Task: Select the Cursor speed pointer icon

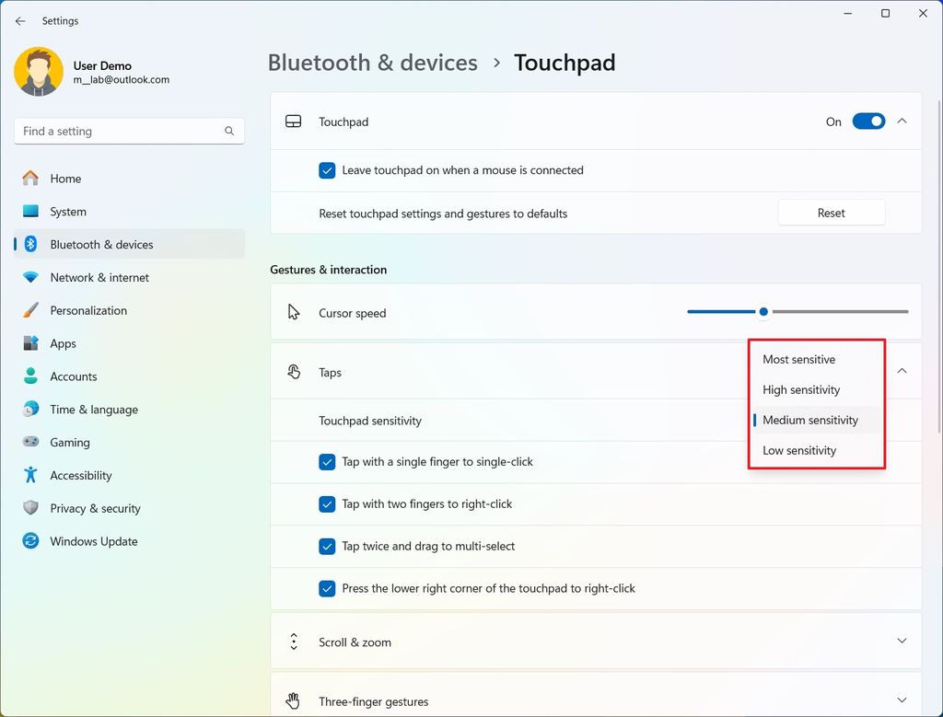Action: coord(294,313)
